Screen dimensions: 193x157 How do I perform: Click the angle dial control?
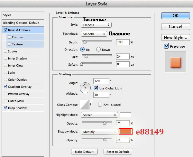point(85,88)
